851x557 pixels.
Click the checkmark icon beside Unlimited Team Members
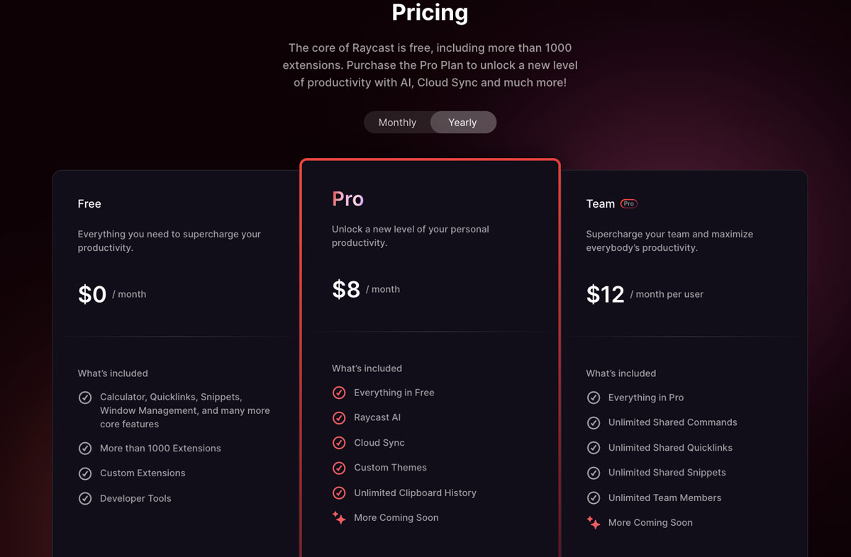click(x=594, y=497)
